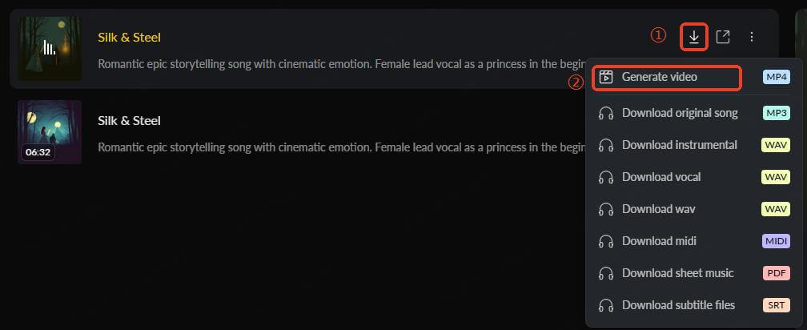Choose Download vocal option
The height and width of the screenshot is (330, 807).
point(661,177)
